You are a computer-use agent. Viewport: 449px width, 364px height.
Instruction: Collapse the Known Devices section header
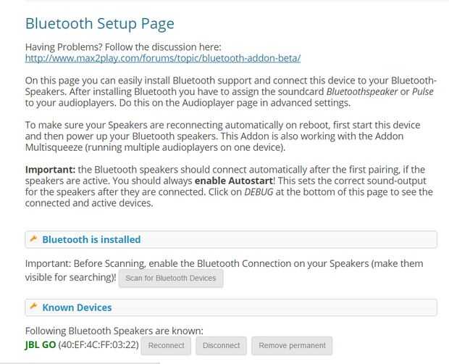pos(77,307)
